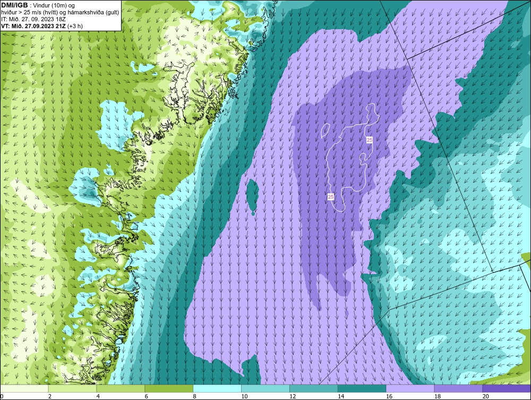
Task: Click the legend value "10"
Action: click(x=244, y=396)
